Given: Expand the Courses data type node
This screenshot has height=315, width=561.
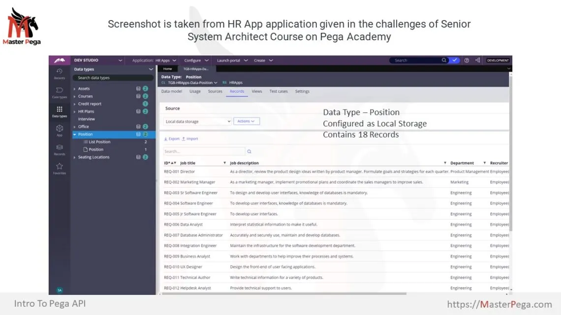Looking at the screenshot, I should click(75, 96).
